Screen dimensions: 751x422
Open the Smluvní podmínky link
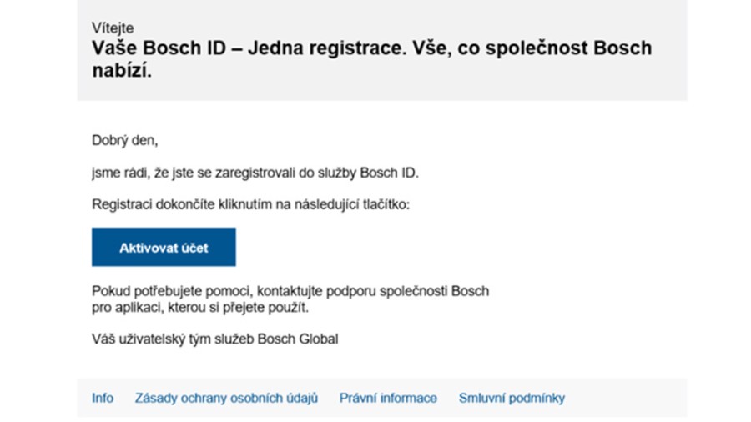512,398
